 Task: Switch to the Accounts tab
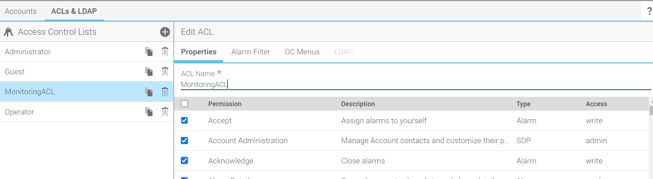click(x=21, y=11)
